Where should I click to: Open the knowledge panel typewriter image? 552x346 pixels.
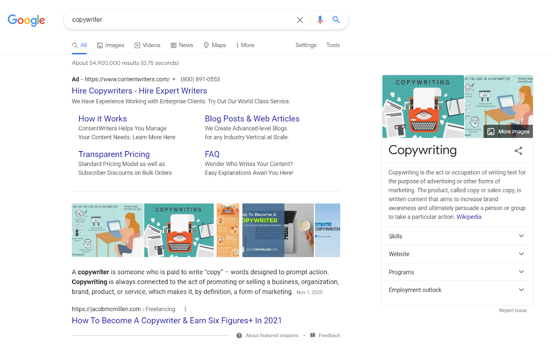[423, 107]
